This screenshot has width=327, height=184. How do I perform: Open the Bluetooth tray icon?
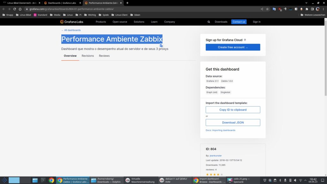coord(280,180)
